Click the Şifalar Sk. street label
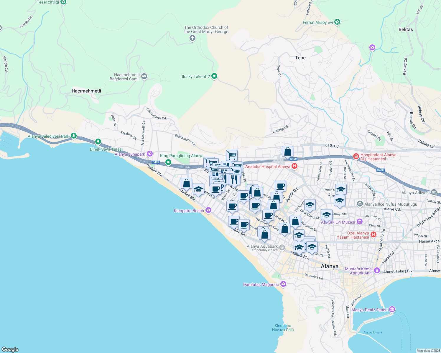The image size is (441, 353). tap(421, 236)
